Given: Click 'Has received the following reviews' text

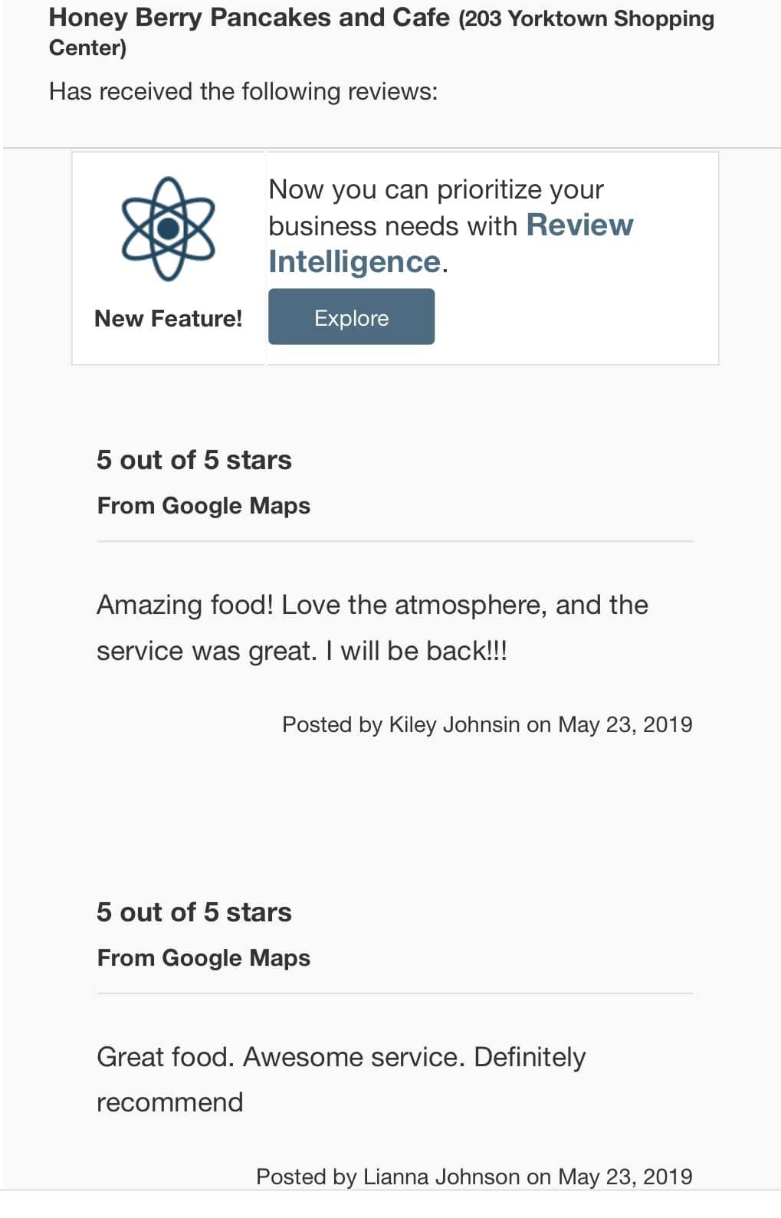Looking at the screenshot, I should click(x=243, y=91).
